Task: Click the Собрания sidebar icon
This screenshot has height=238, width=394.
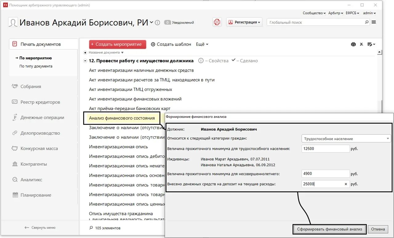Action: pyautogui.click(x=15, y=86)
